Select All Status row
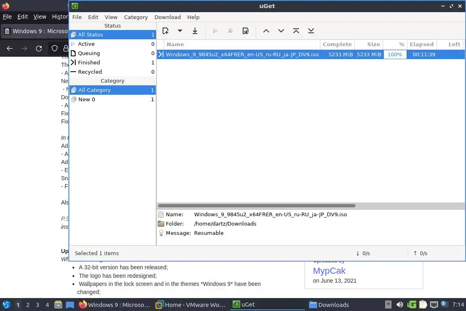466x311 pixels. (x=112, y=34)
